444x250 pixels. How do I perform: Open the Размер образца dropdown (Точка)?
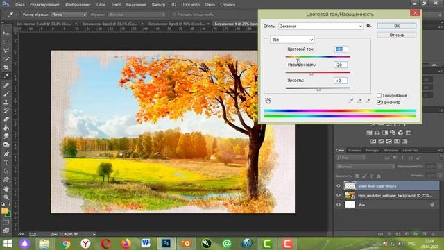(x=69, y=15)
